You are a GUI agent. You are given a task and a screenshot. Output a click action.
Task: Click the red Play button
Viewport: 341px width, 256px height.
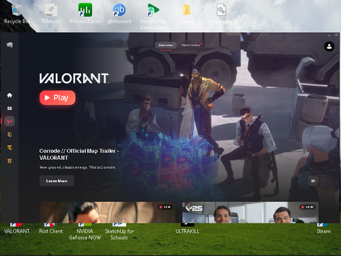(x=57, y=98)
